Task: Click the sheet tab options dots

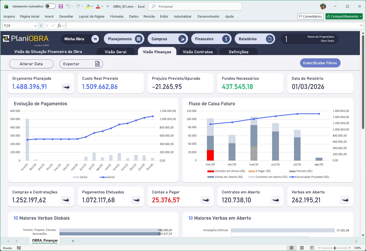Action: pos(356,241)
